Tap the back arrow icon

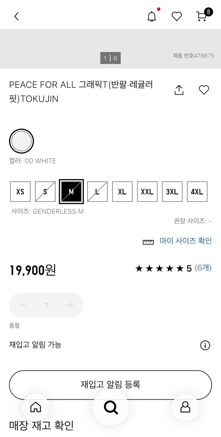pos(17,16)
